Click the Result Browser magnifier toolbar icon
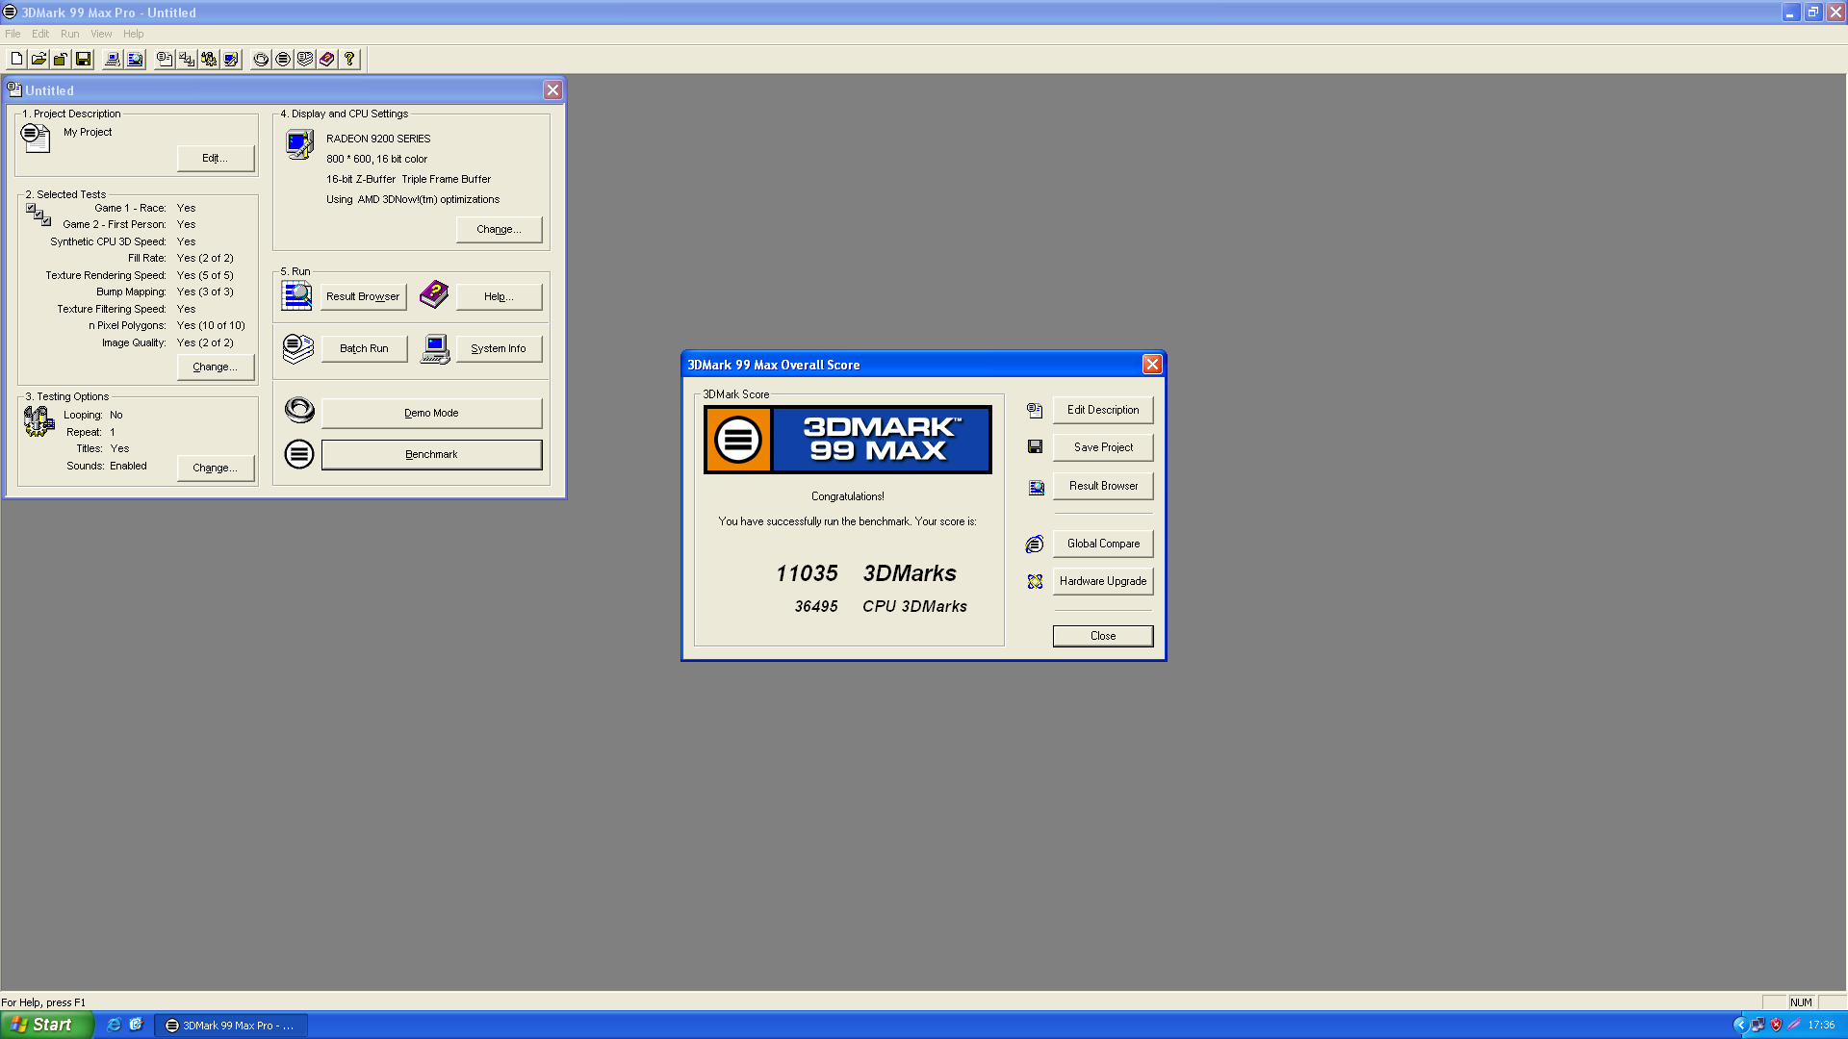 click(135, 59)
